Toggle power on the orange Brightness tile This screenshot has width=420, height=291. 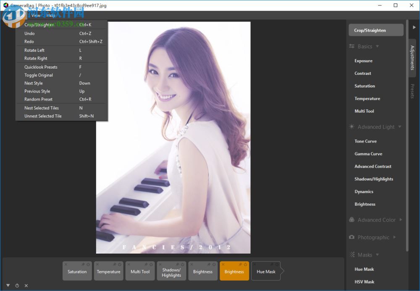245,264
